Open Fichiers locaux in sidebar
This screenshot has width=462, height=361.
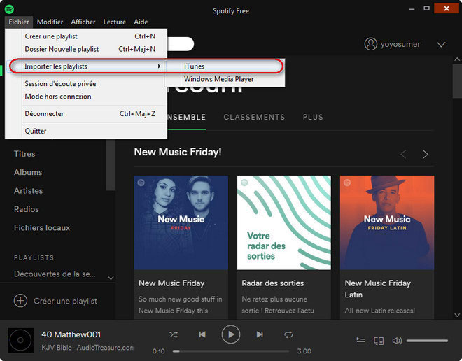pos(42,227)
